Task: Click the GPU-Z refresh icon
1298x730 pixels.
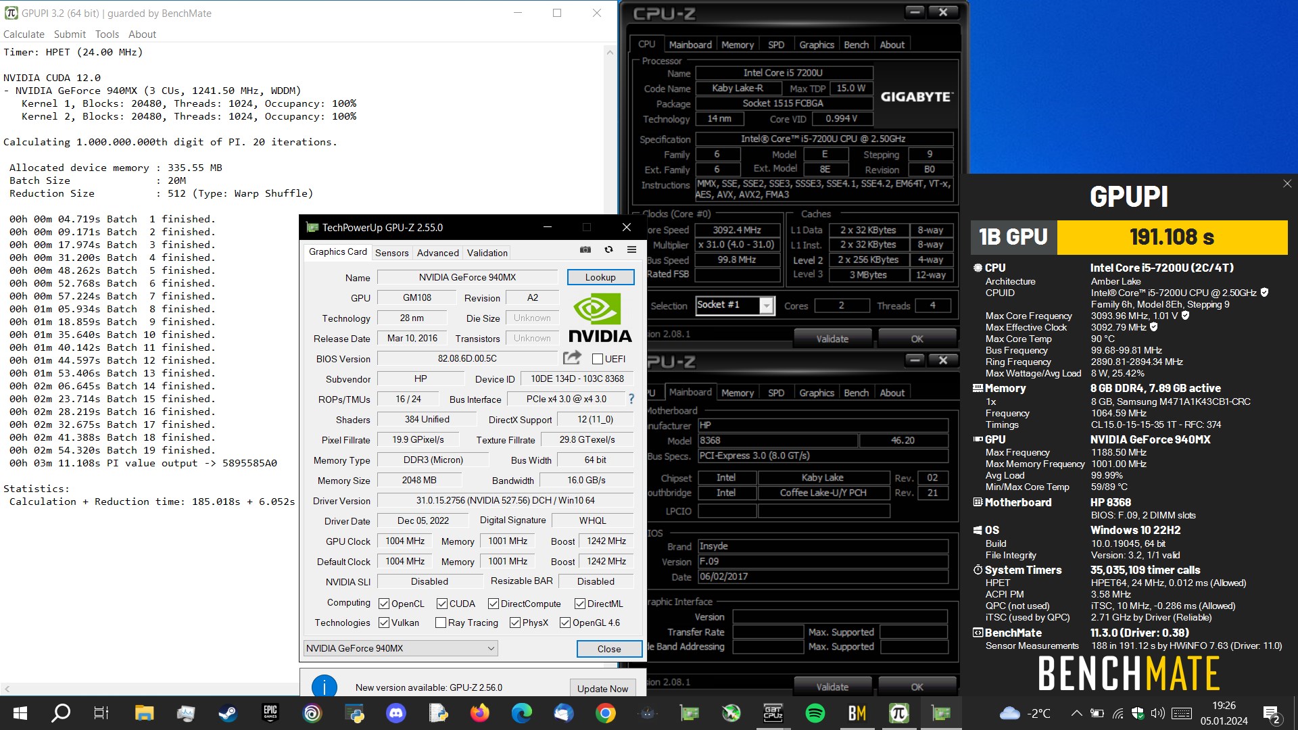Action: 608,250
